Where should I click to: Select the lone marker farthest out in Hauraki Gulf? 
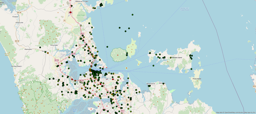point(132,15)
